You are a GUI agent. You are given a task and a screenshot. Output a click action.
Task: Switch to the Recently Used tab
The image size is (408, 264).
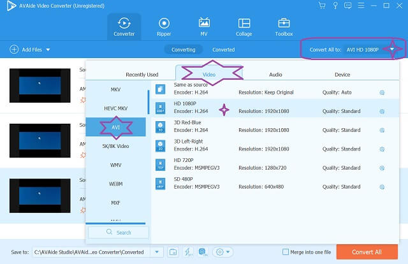click(142, 75)
